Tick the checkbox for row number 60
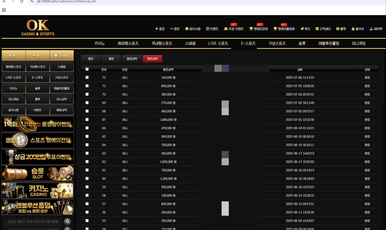Viewport: 386px width, 230px height. point(87,178)
